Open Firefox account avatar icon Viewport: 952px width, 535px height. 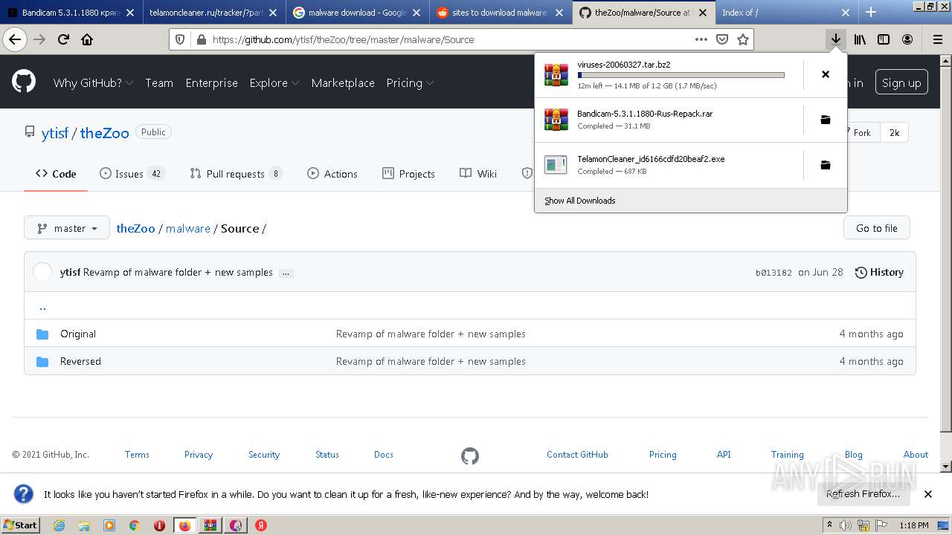click(x=907, y=39)
